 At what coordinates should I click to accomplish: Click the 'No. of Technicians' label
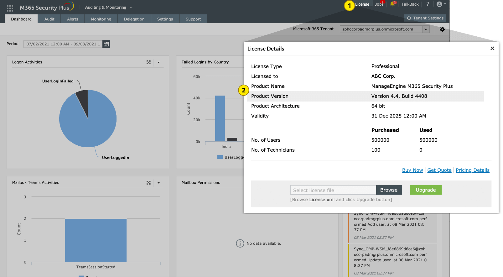tap(273, 150)
